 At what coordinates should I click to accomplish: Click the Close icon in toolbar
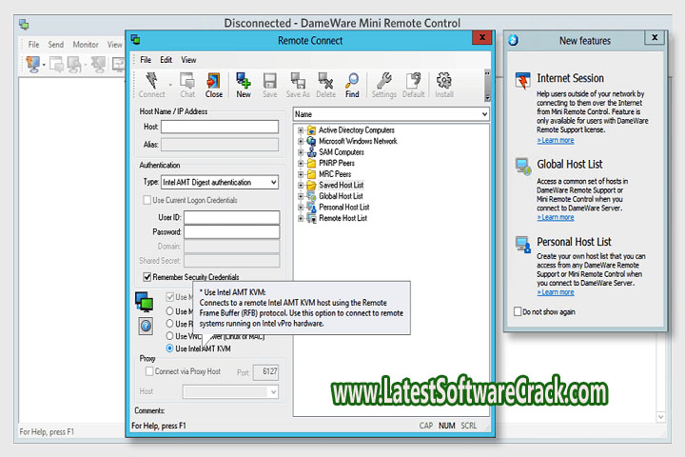pyautogui.click(x=214, y=83)
